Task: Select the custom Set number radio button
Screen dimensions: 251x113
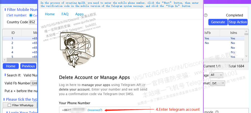Action: pos(31,15)
